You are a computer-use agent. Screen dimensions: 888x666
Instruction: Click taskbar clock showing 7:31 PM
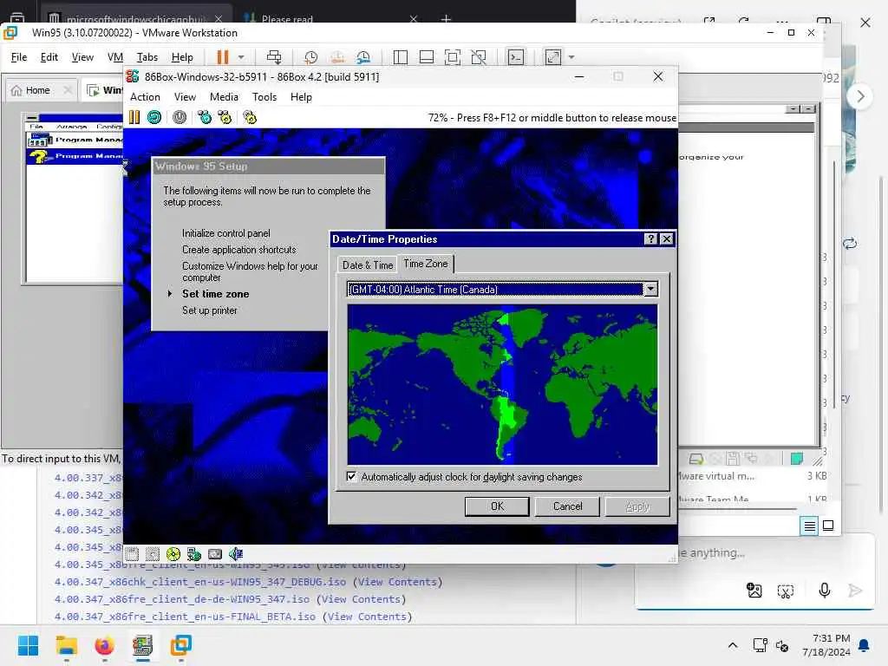(826, 645)
